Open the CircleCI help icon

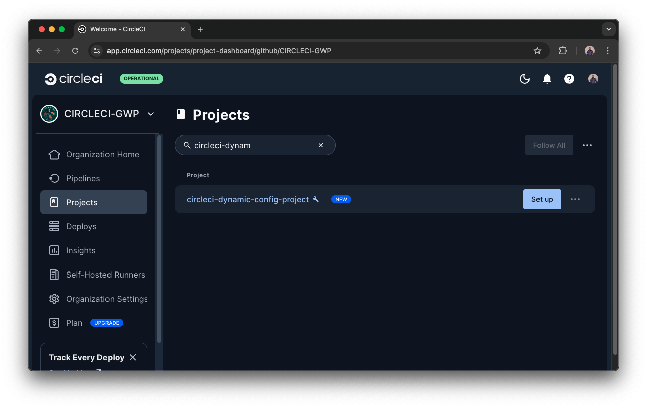[569, 79]
